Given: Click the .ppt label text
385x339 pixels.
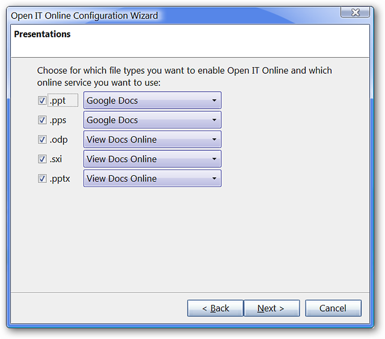Looking at the screenshot, I should 58,101.
